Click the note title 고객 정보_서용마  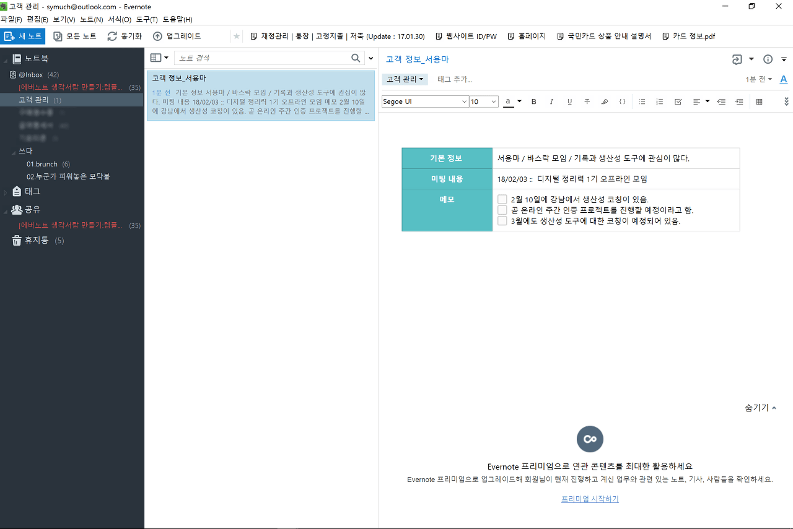tap(417, 59)
